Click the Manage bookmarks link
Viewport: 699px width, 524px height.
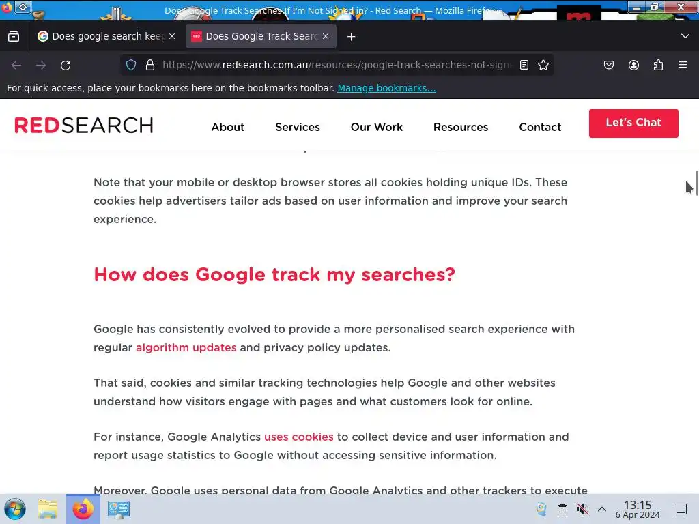click(x=386, y=88)
